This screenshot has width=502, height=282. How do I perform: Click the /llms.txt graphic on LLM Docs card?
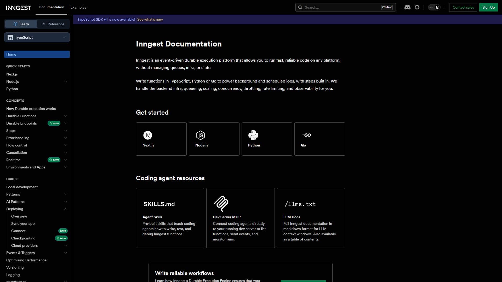pos(300,204)
